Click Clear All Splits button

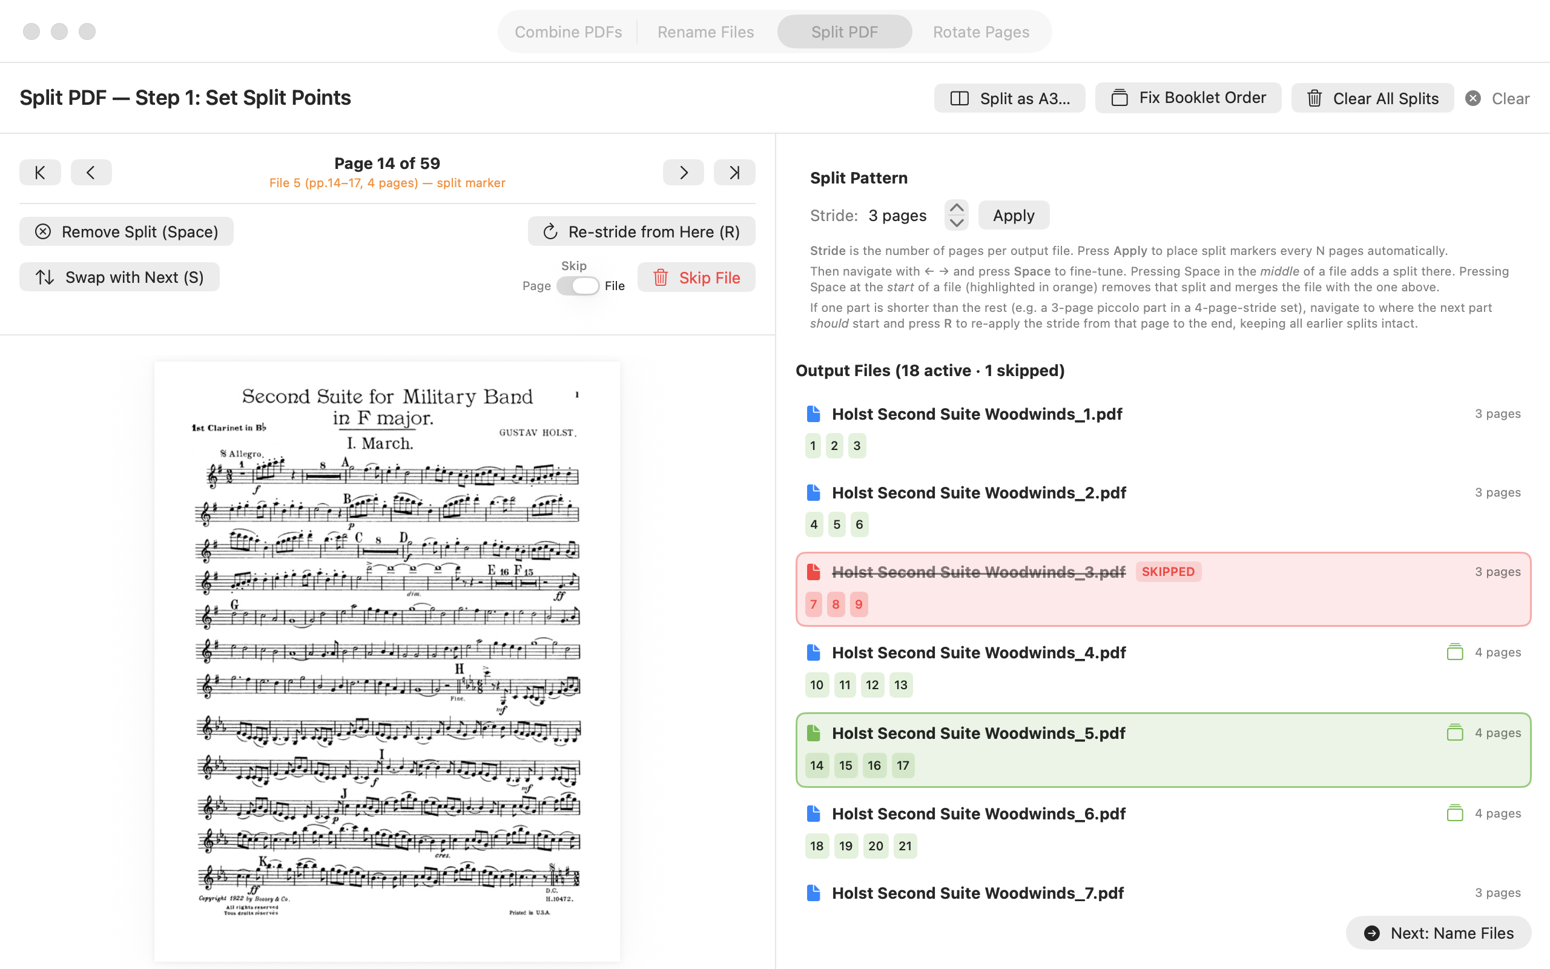pyautogui.click(x=1372, y=98)
